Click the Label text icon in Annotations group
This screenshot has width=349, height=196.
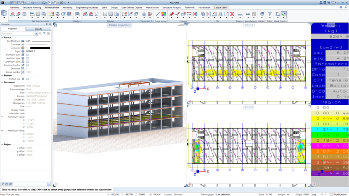tap(248, 14)
